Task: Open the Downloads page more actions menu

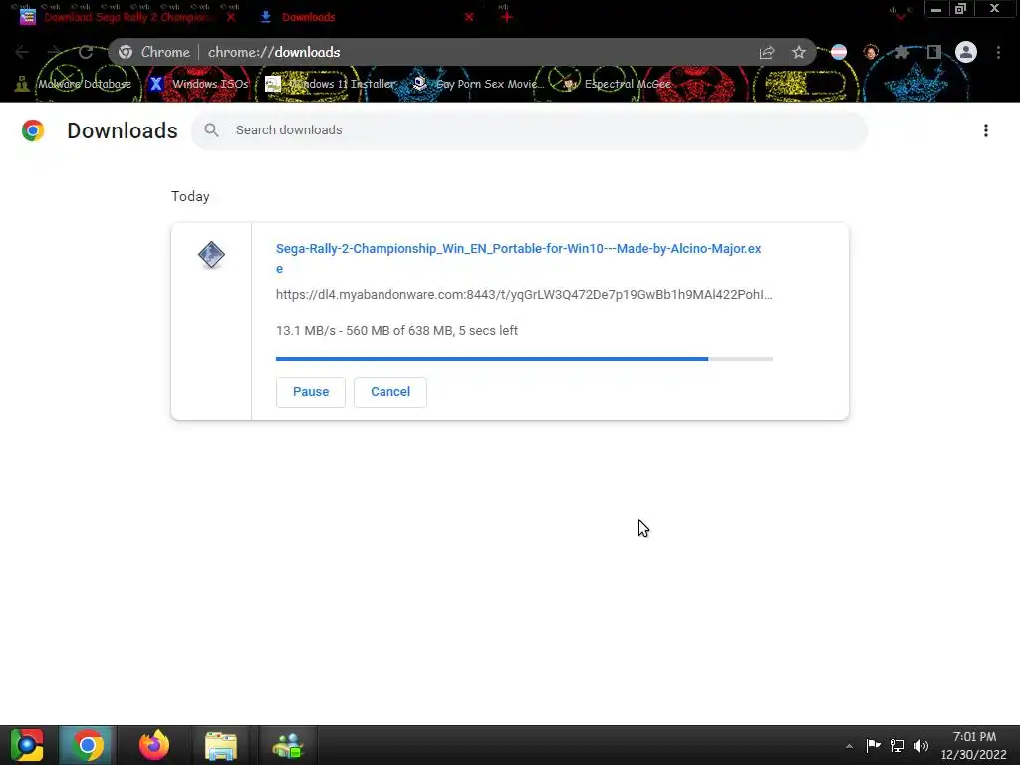Action: pyautogui.click(x=985, y=130)
